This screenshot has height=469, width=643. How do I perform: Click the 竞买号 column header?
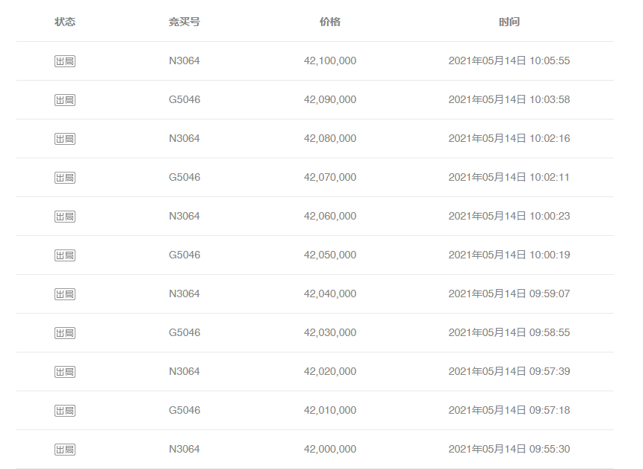(184, 22)
